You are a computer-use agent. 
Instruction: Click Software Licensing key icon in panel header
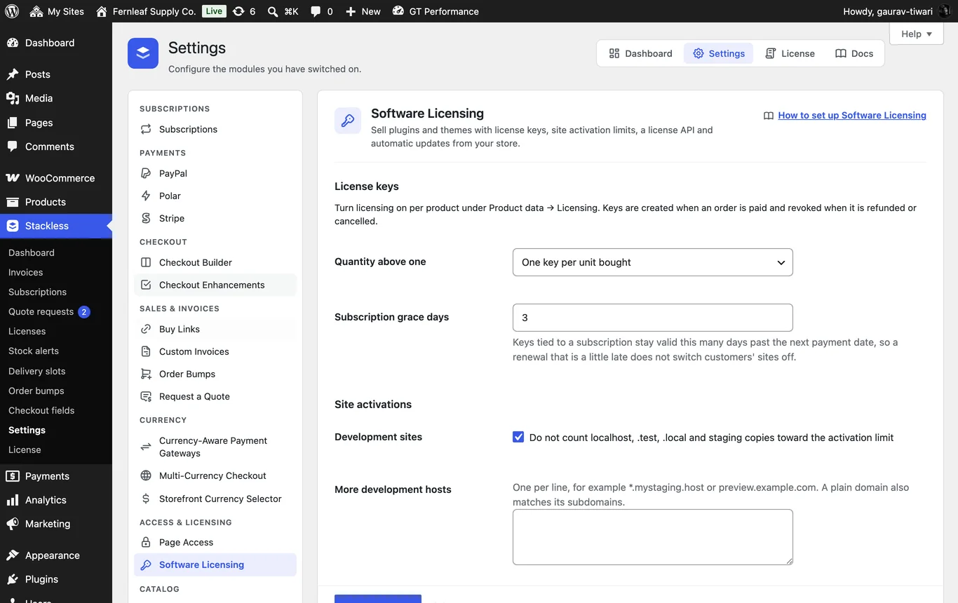348,121
